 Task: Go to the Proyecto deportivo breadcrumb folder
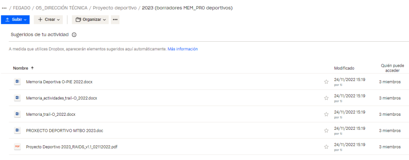click(x=115, y=8)
